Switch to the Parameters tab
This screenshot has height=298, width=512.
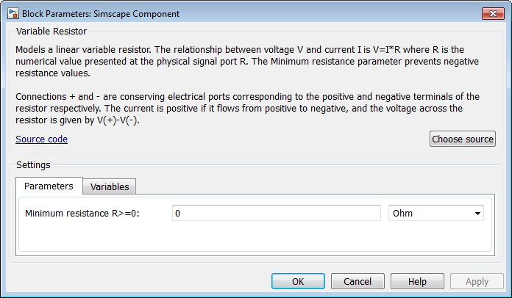coord(49,186)
